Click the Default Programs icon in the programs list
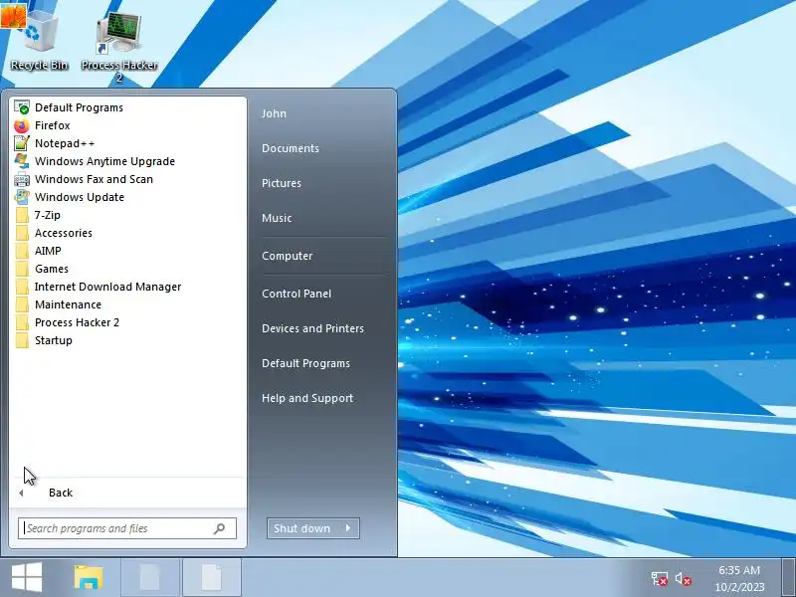Viewport: 796px width, 597px height. coord(21,107)
